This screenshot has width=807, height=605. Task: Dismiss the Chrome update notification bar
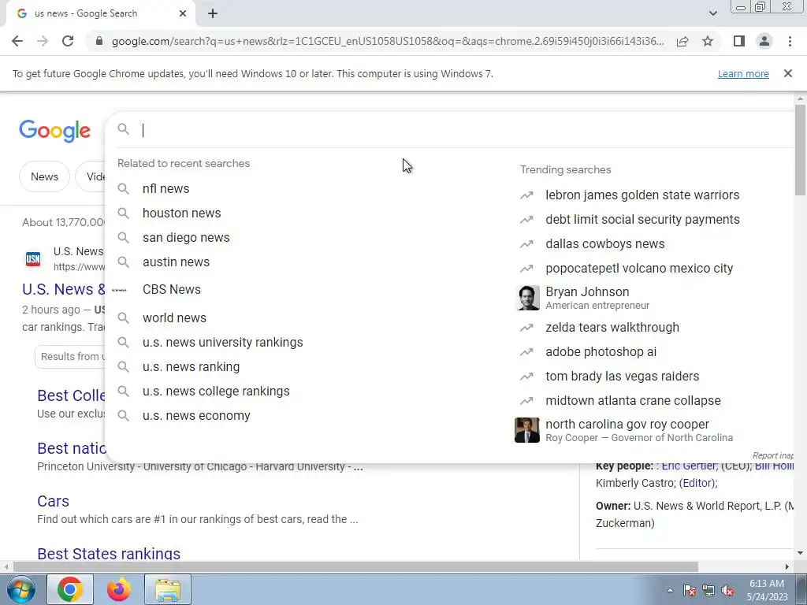(x=787, y=73)
